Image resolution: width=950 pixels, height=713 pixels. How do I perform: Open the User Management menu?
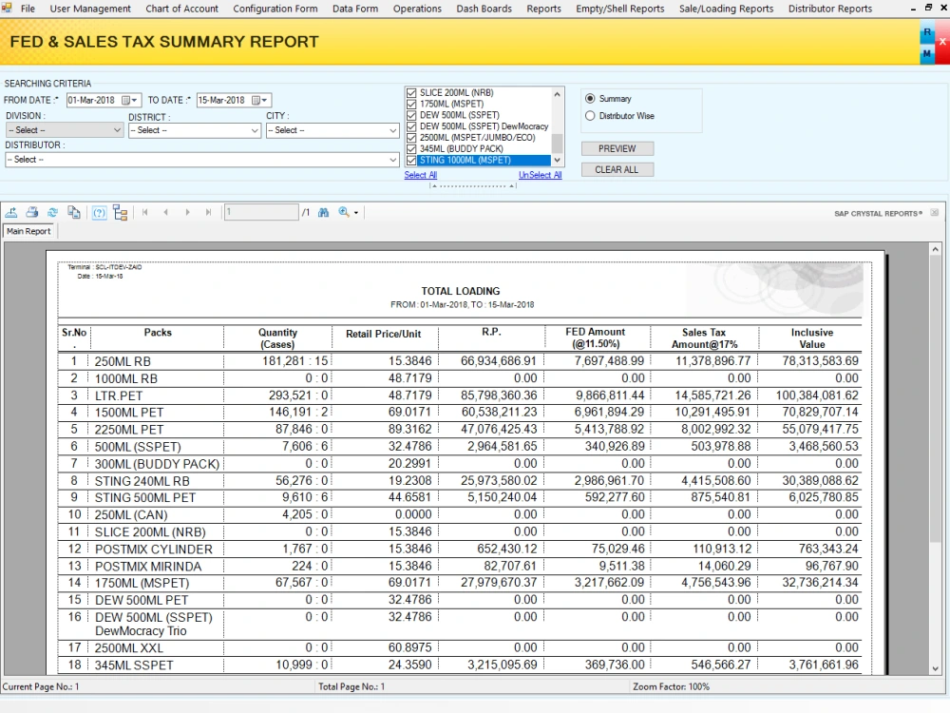click(x=90, y=9)
